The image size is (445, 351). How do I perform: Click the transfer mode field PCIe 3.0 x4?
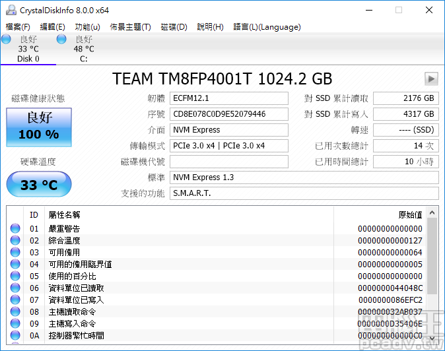229,146
